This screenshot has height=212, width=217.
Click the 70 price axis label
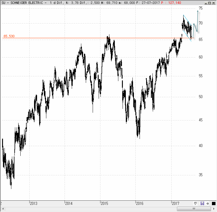tap(201, 23)
